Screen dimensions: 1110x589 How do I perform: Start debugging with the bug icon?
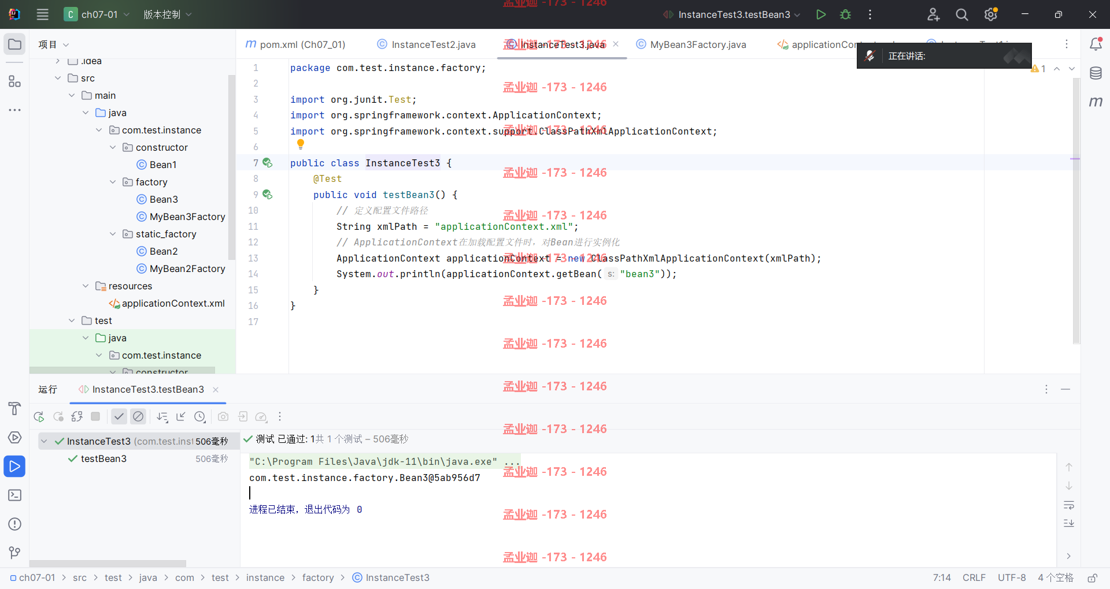pos(845,14)
